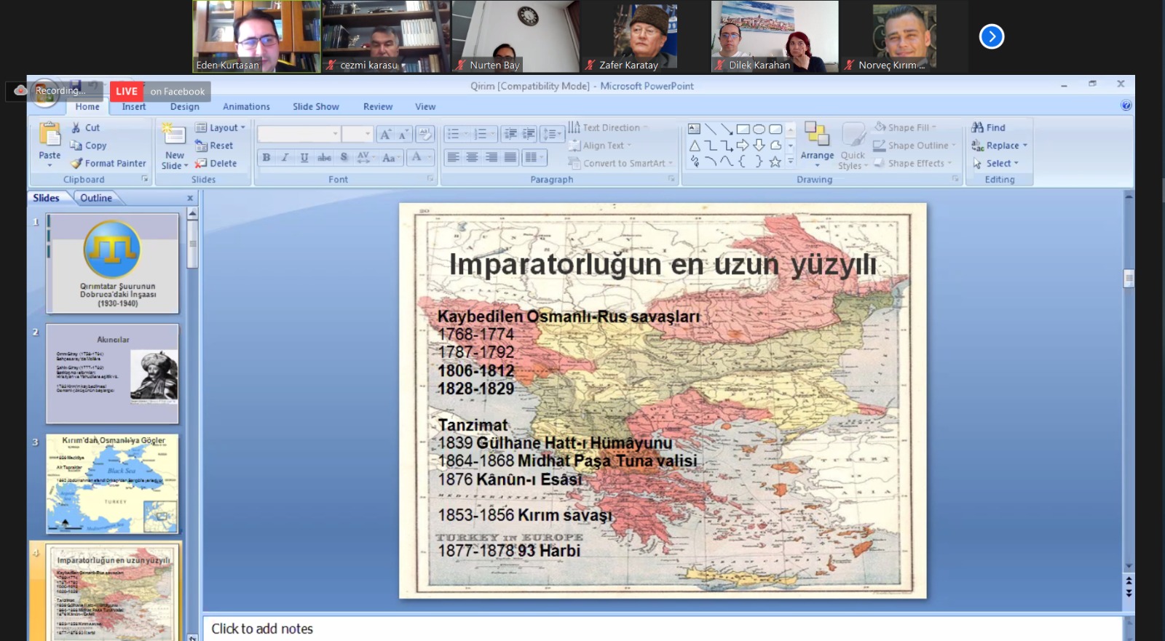Click the Shape Outline button
Screen dimensions: 1165x641
coord(914,146)
